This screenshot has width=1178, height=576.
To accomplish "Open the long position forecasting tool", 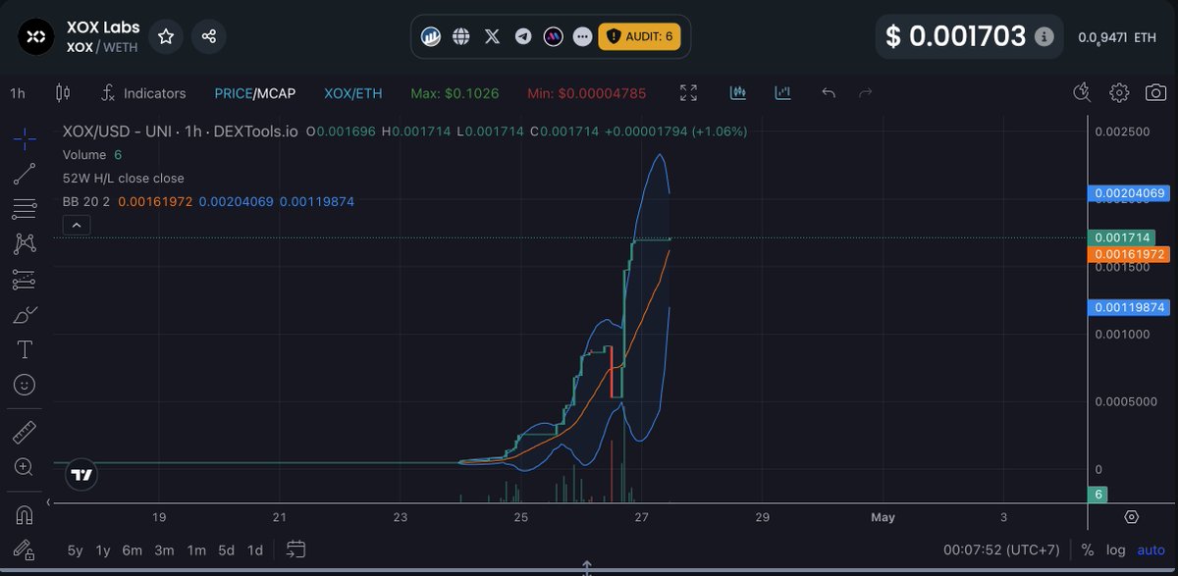I will click(26, 280).
